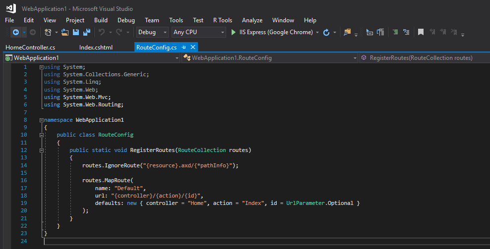Collapse the RouteConfig class block
490x249 pixels.
pos(41,135)
